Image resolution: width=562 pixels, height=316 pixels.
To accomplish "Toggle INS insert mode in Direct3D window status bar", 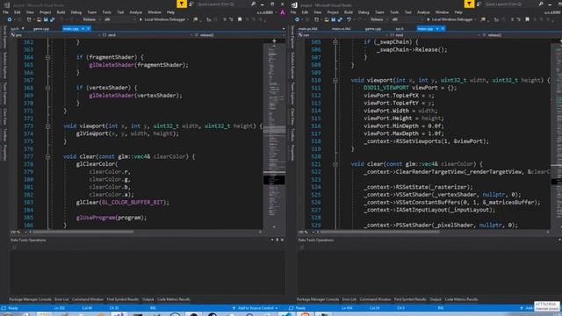I will pyautogui.click(x=441, y=308).
